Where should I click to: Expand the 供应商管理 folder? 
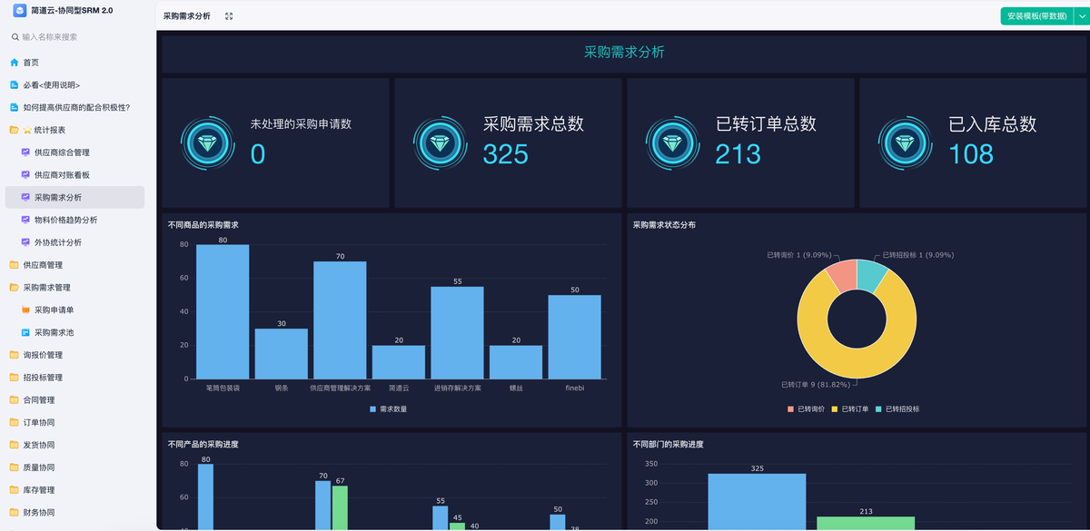(x=74, y=265)
